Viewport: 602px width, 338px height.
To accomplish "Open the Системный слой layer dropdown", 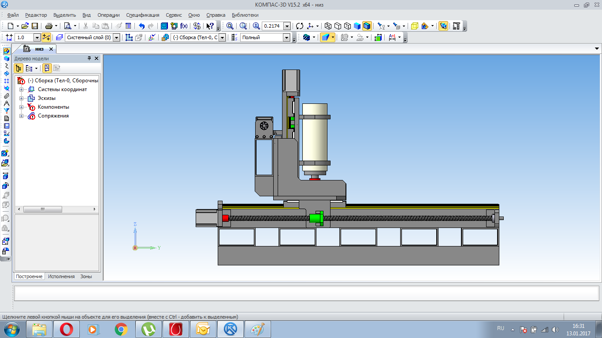I will (x=116, y=38).
